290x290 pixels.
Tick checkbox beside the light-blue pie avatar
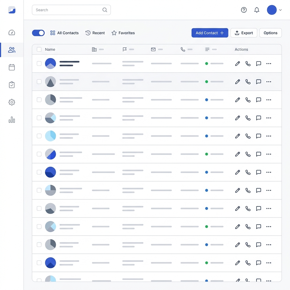[39, 136]
